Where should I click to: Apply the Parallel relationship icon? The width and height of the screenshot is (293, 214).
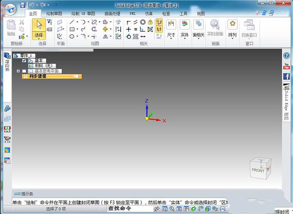coord(136,22)
